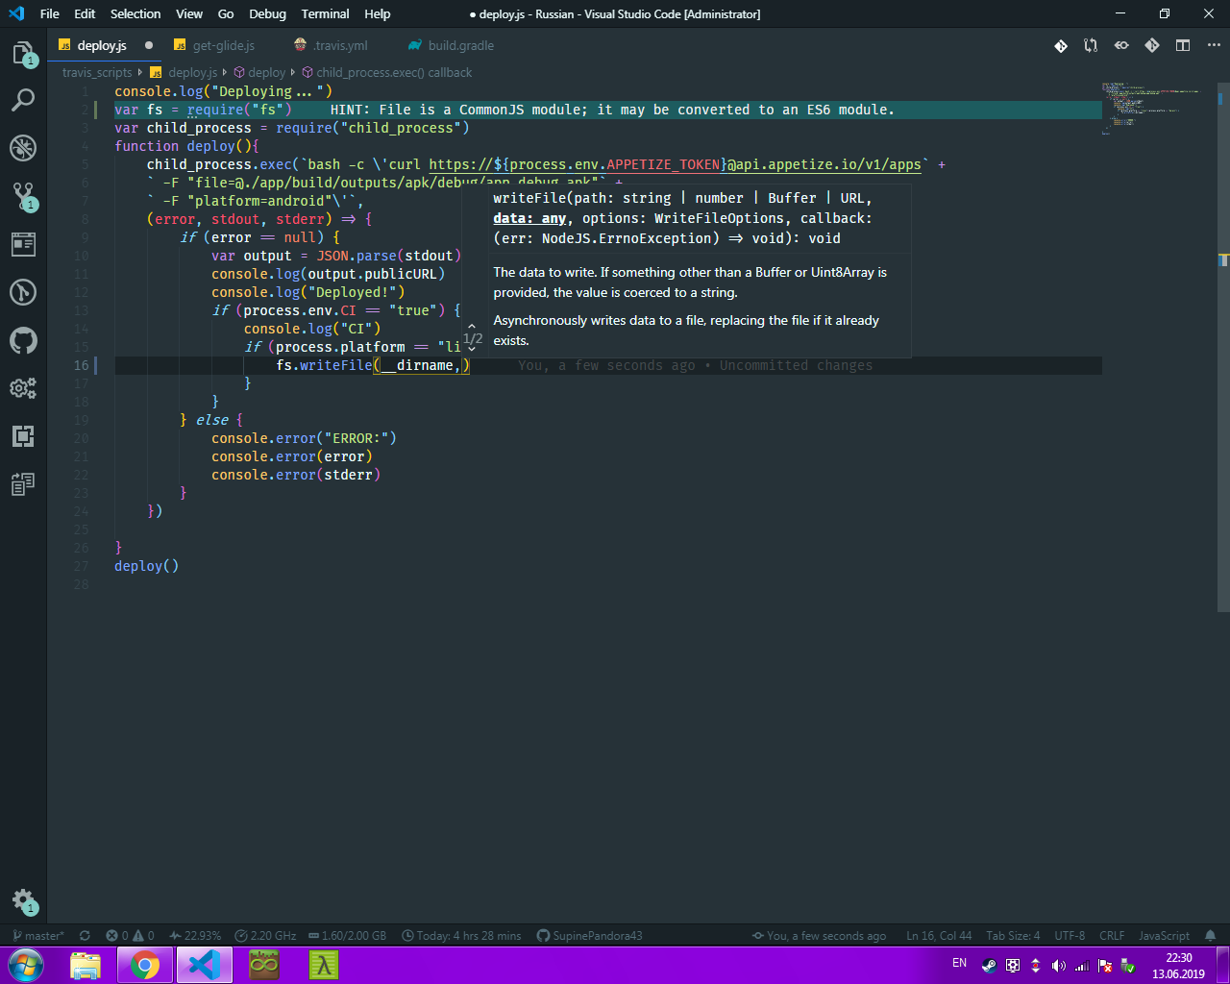Open the volume control in the system tray
Screen dimensions: 1230x984
coord(1060,965)
